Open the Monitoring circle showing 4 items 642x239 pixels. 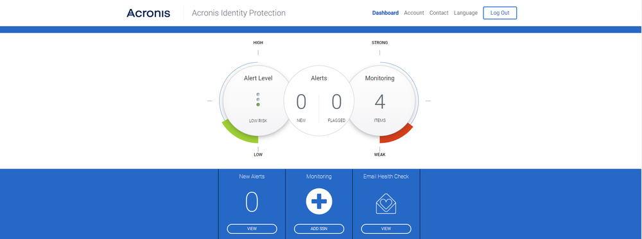tap(380, 101)
